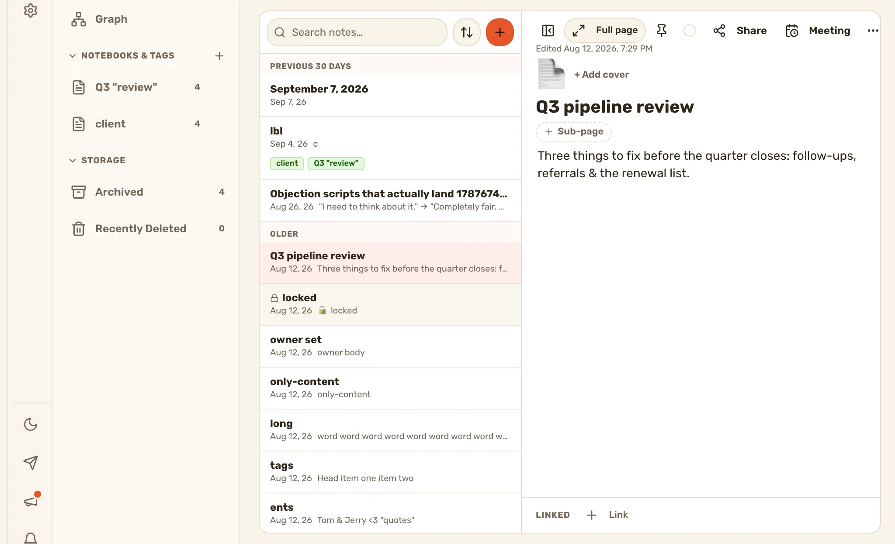Add a Sub-page
Screen dimensions: 895x544
click(574, 132)
